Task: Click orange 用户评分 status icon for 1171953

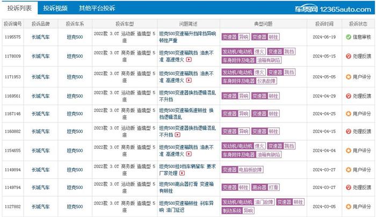Action: [349, 77]
